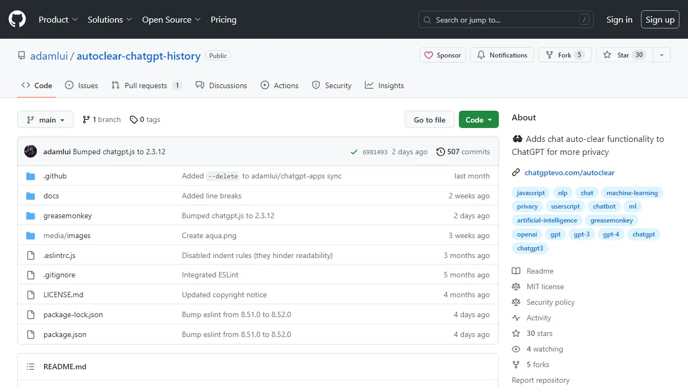Open the star lists dropdown arrow
688x387 pixels.
(662, 55)
